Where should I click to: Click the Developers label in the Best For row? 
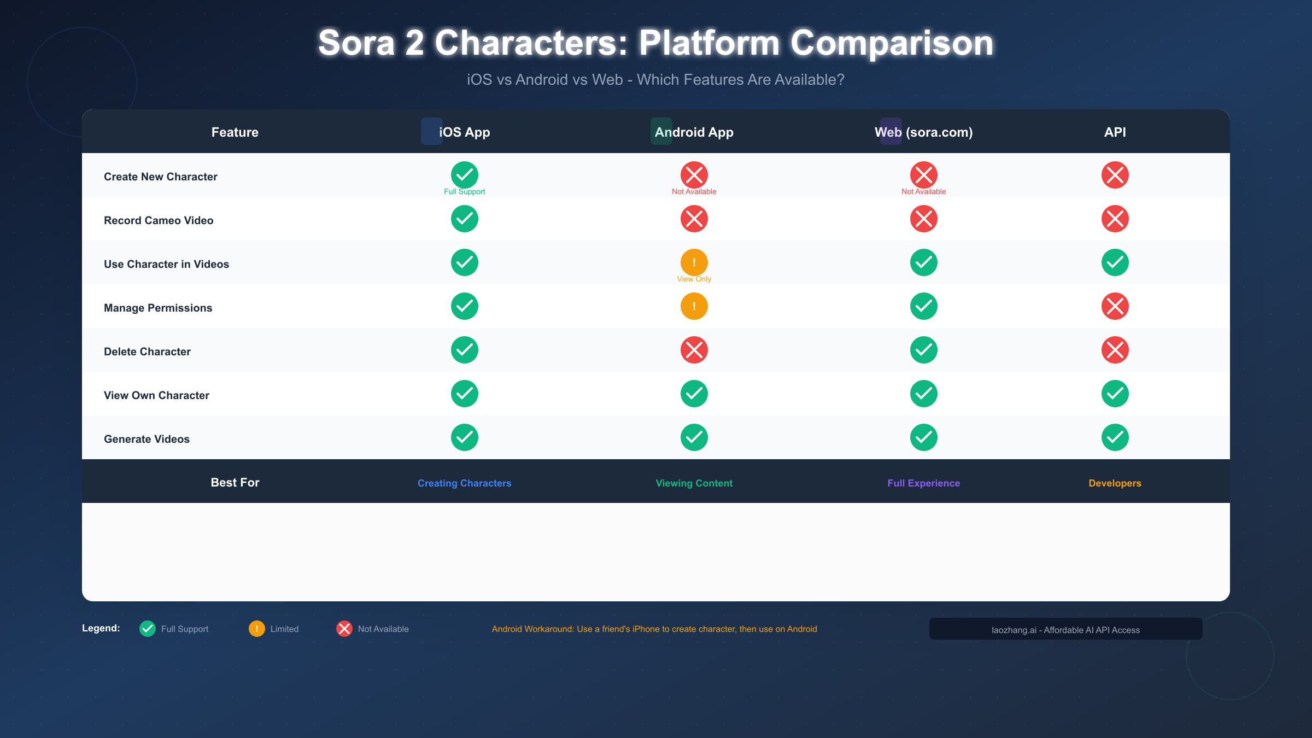coord(1115,483)
